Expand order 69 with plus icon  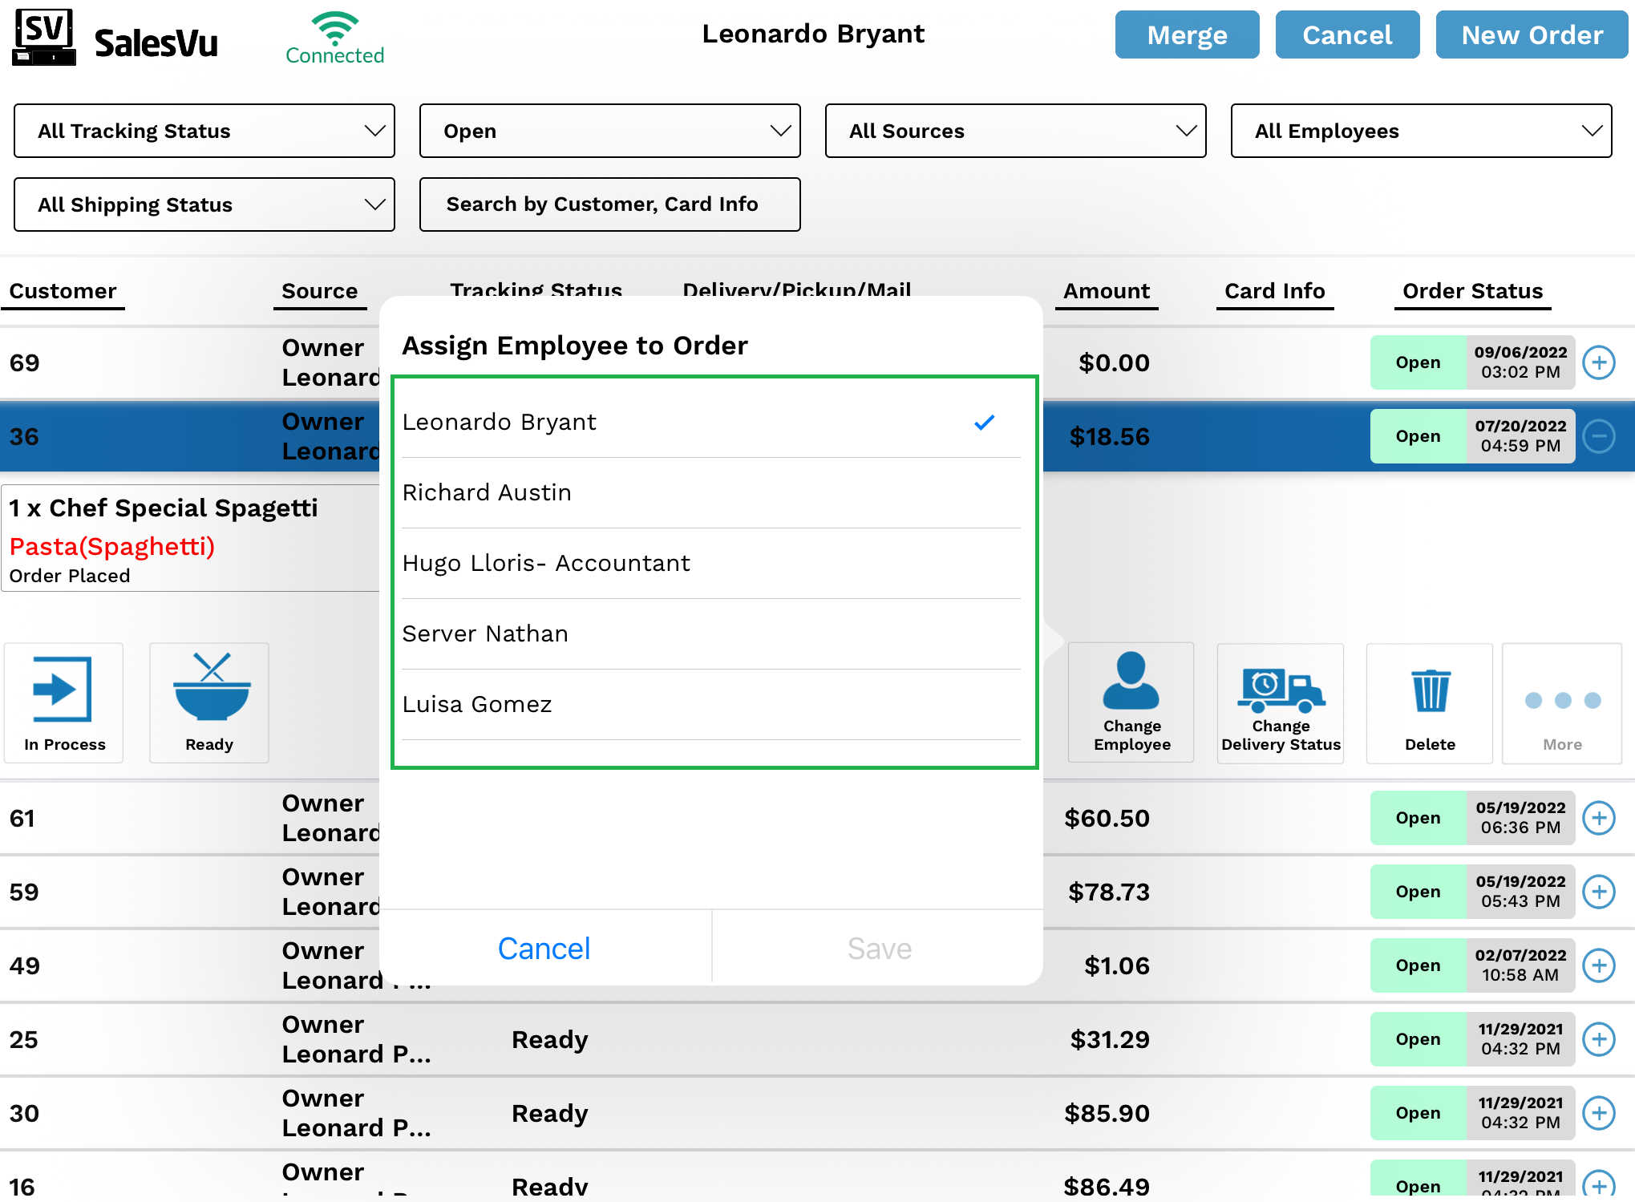click(1599, 362)
